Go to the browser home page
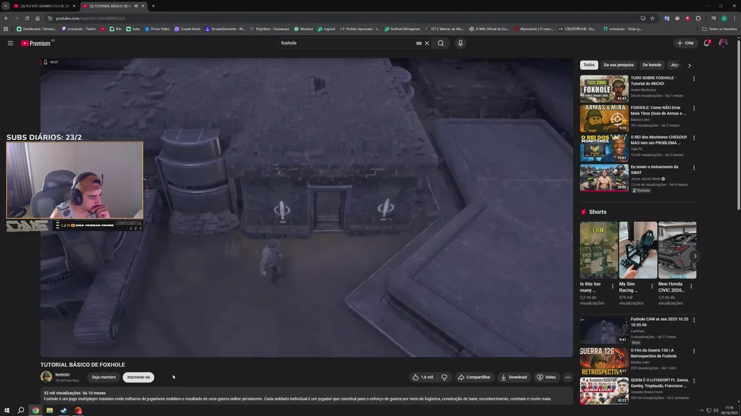This screenshot has height=416, width=741. (37, 18)
